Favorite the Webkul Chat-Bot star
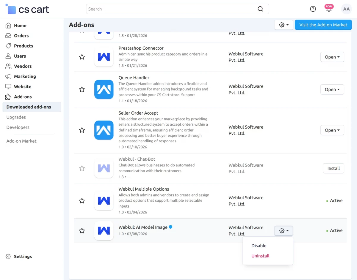The image size is (357, 280). click(x=82, y=168)
